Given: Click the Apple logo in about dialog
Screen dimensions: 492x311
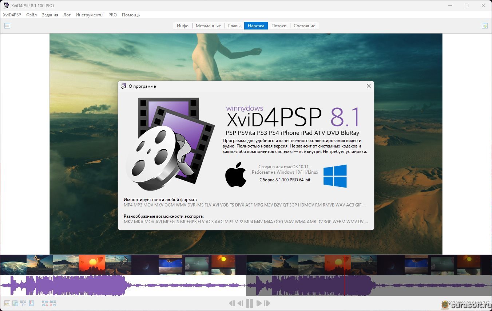Looking at the screenshot, I should tap(236, 174).
